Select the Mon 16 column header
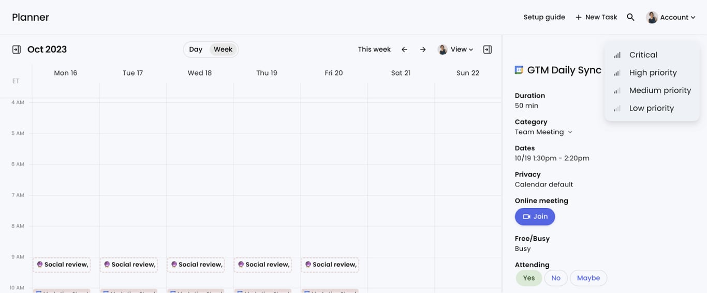 66,73
